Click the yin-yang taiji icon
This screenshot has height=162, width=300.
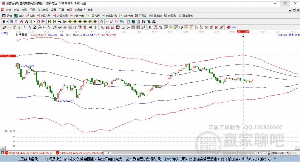coord(229,27)
